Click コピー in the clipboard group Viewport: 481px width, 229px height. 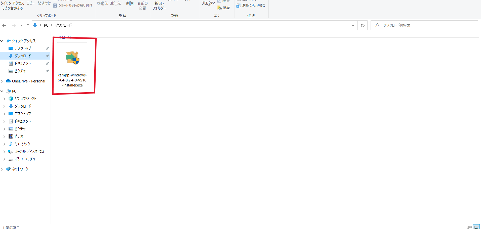[31, 3]
